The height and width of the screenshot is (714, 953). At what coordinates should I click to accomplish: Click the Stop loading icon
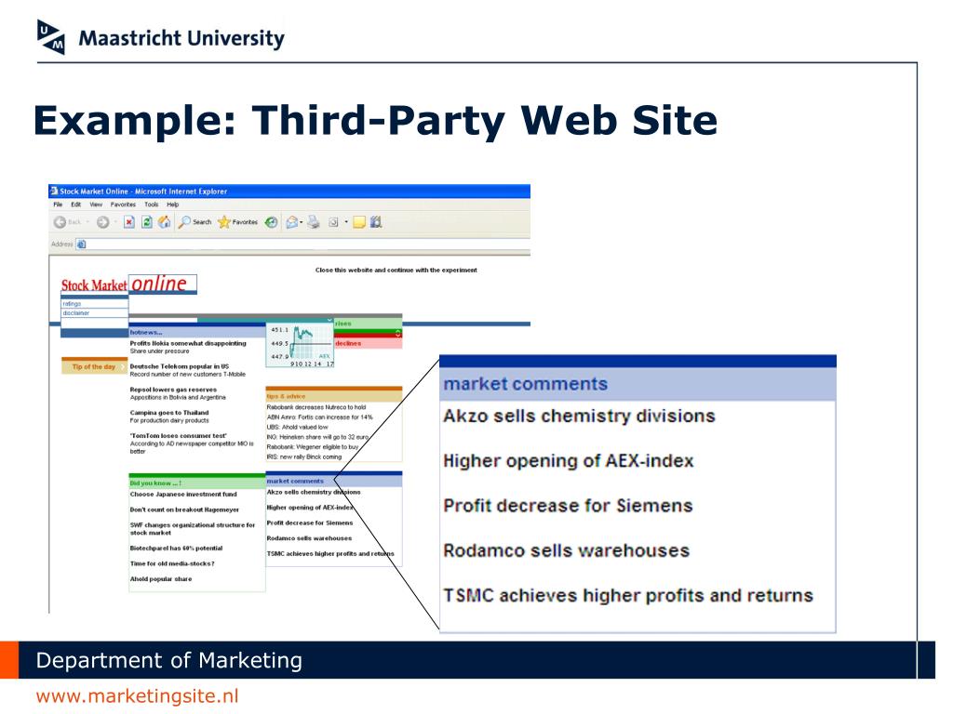[x=128, y=222]
